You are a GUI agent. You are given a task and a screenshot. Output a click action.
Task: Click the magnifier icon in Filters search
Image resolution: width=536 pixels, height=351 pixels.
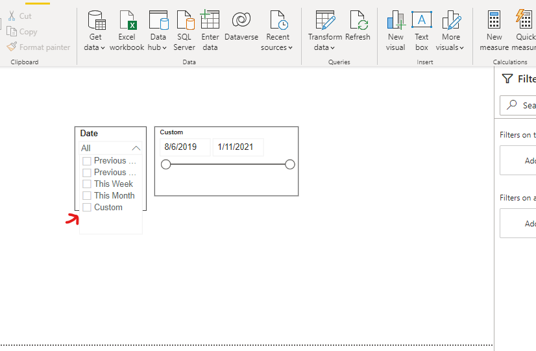(x=512, y=104)
